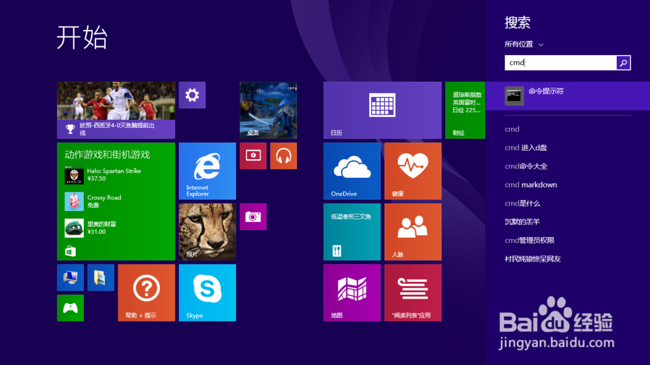Open the 桌面 desktop tile
This screenshot has width=650, height=365.
(x=268, y=110)
